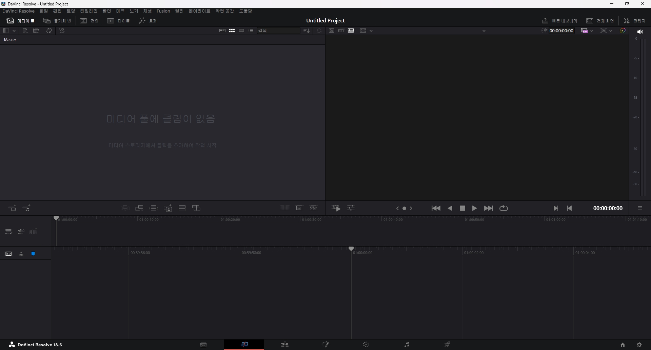Click the relink media icon

coord(62,31)
